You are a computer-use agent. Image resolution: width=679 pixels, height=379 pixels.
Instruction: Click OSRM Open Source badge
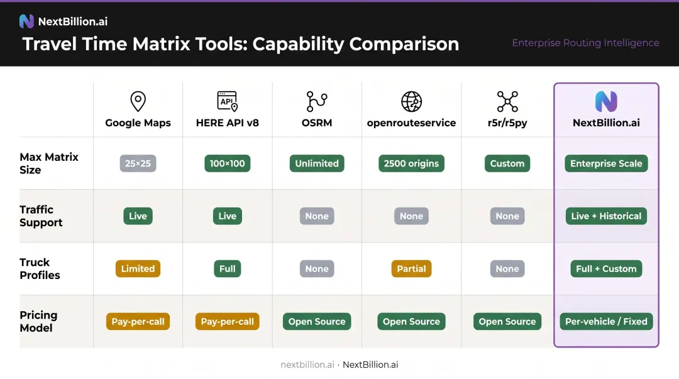316,321
